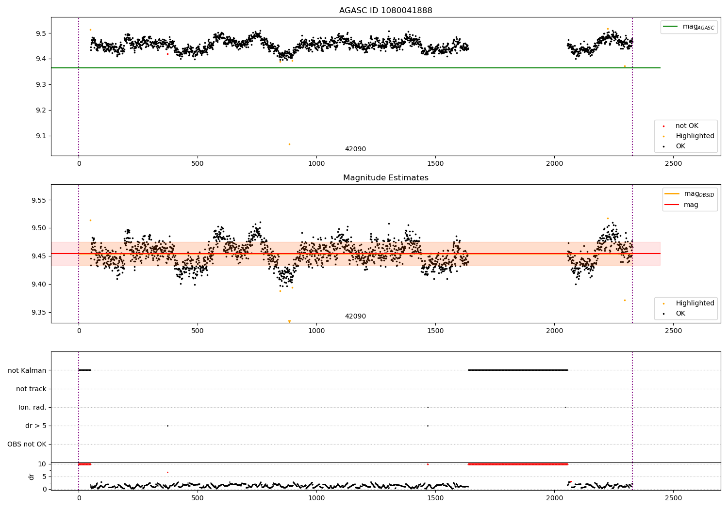Click the 'OBS not OK' y-axis label
This screenshot has width=728, height=509.
[x=27, y=444]
